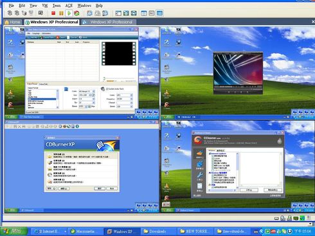Click the CCleaner logo in the CCleaner header
This screenshot has width=315, height=236.
click(x=198, y=140)
